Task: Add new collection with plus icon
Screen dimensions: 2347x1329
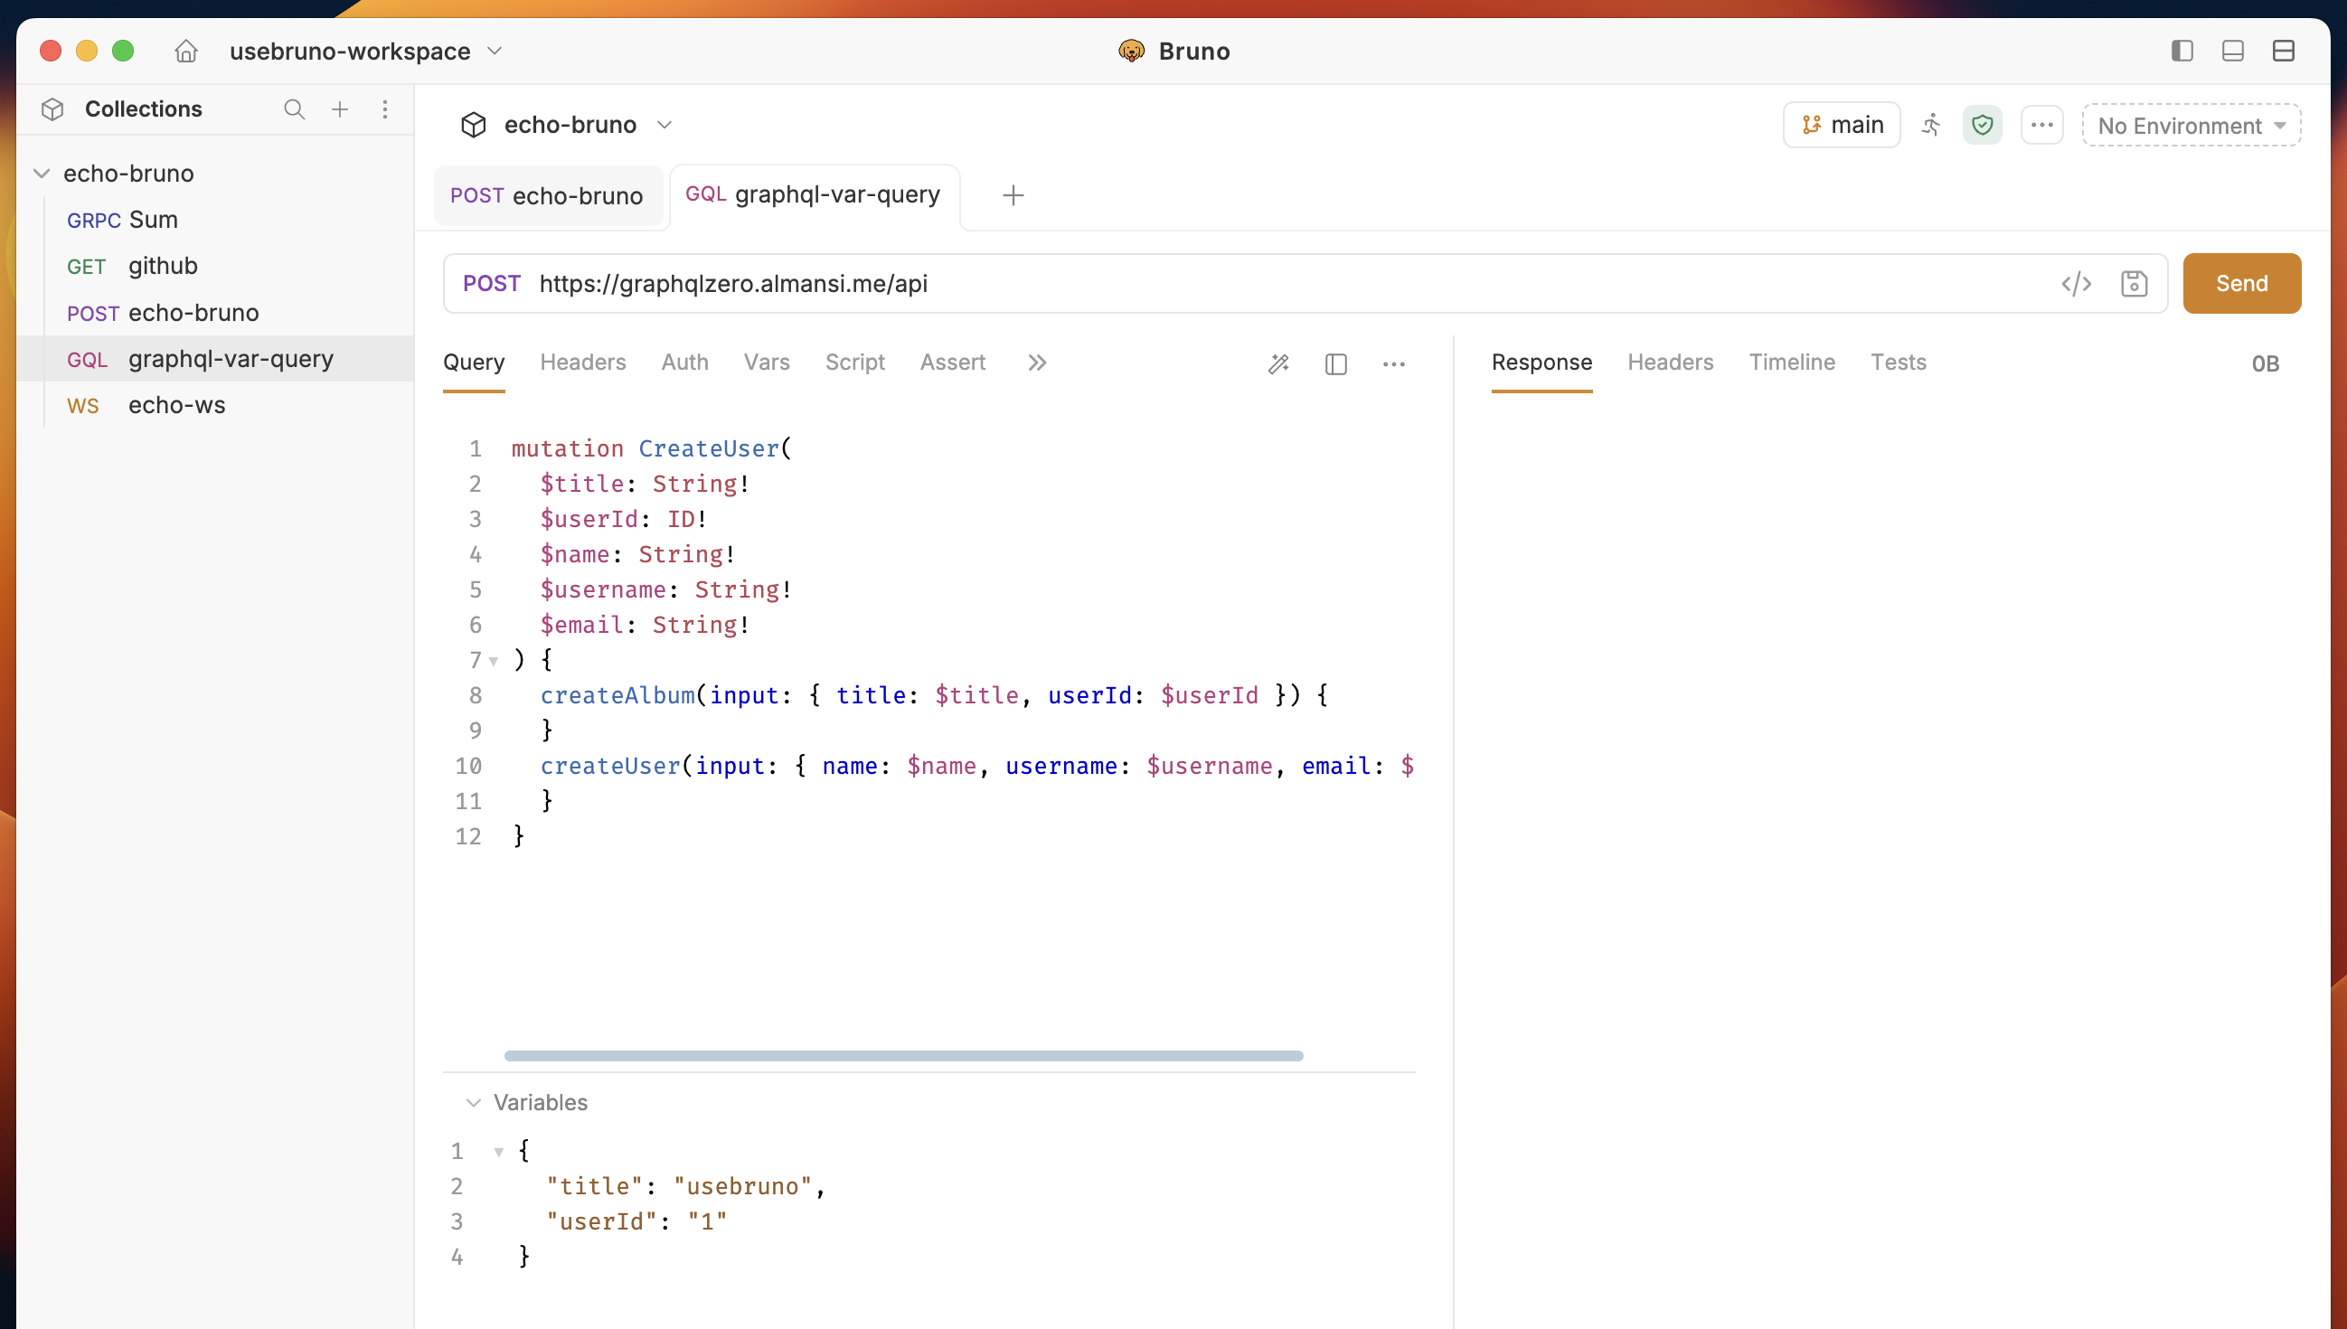Action: (x=339, y=109)
